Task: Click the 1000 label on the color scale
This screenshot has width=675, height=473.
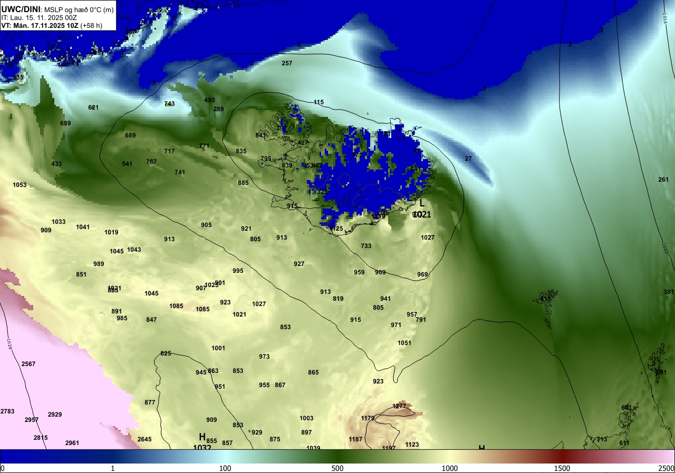Action: tap(450, 468)
